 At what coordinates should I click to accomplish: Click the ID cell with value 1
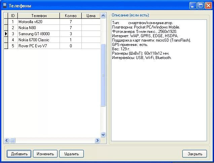[13, 22]
